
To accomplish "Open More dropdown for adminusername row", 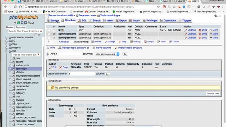I will click(214, 34).
